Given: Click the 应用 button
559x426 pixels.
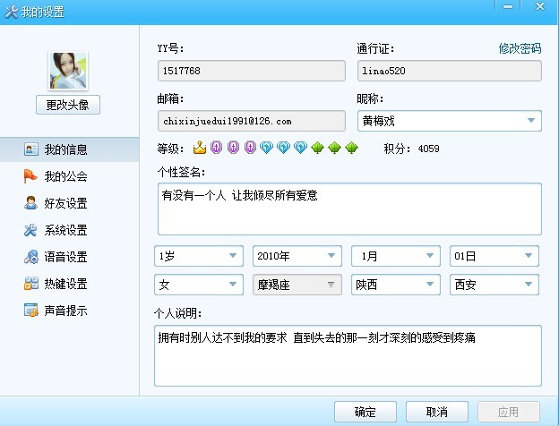Looking at the screenshot, I should 508,412.
